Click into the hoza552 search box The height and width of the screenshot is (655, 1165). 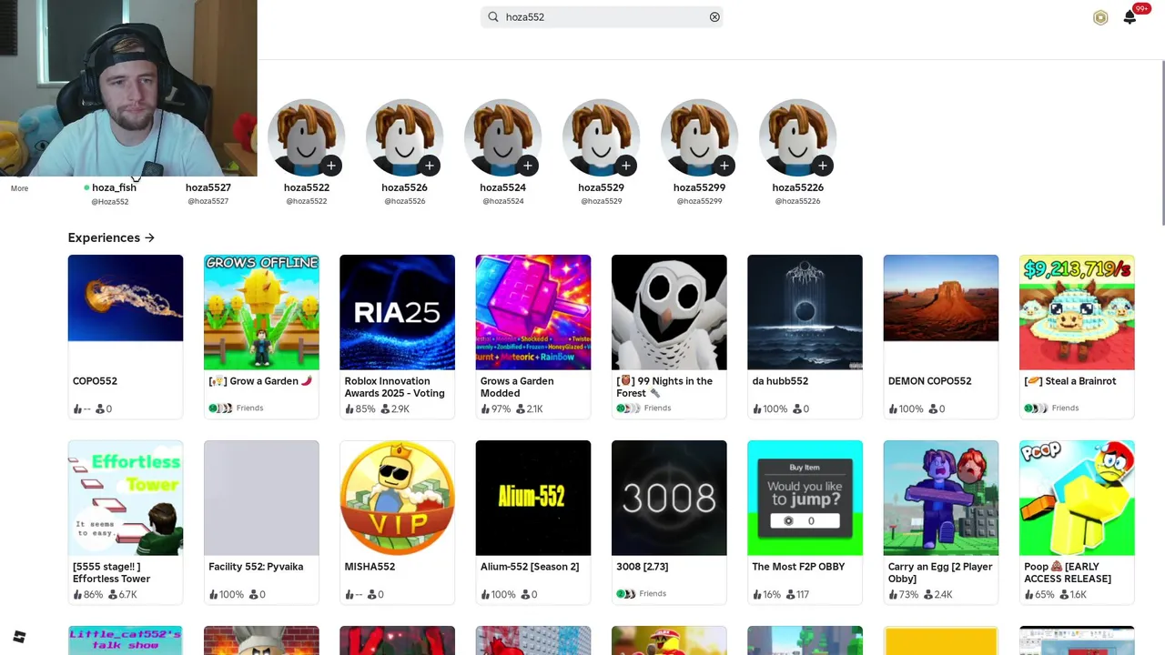point(603,17)
